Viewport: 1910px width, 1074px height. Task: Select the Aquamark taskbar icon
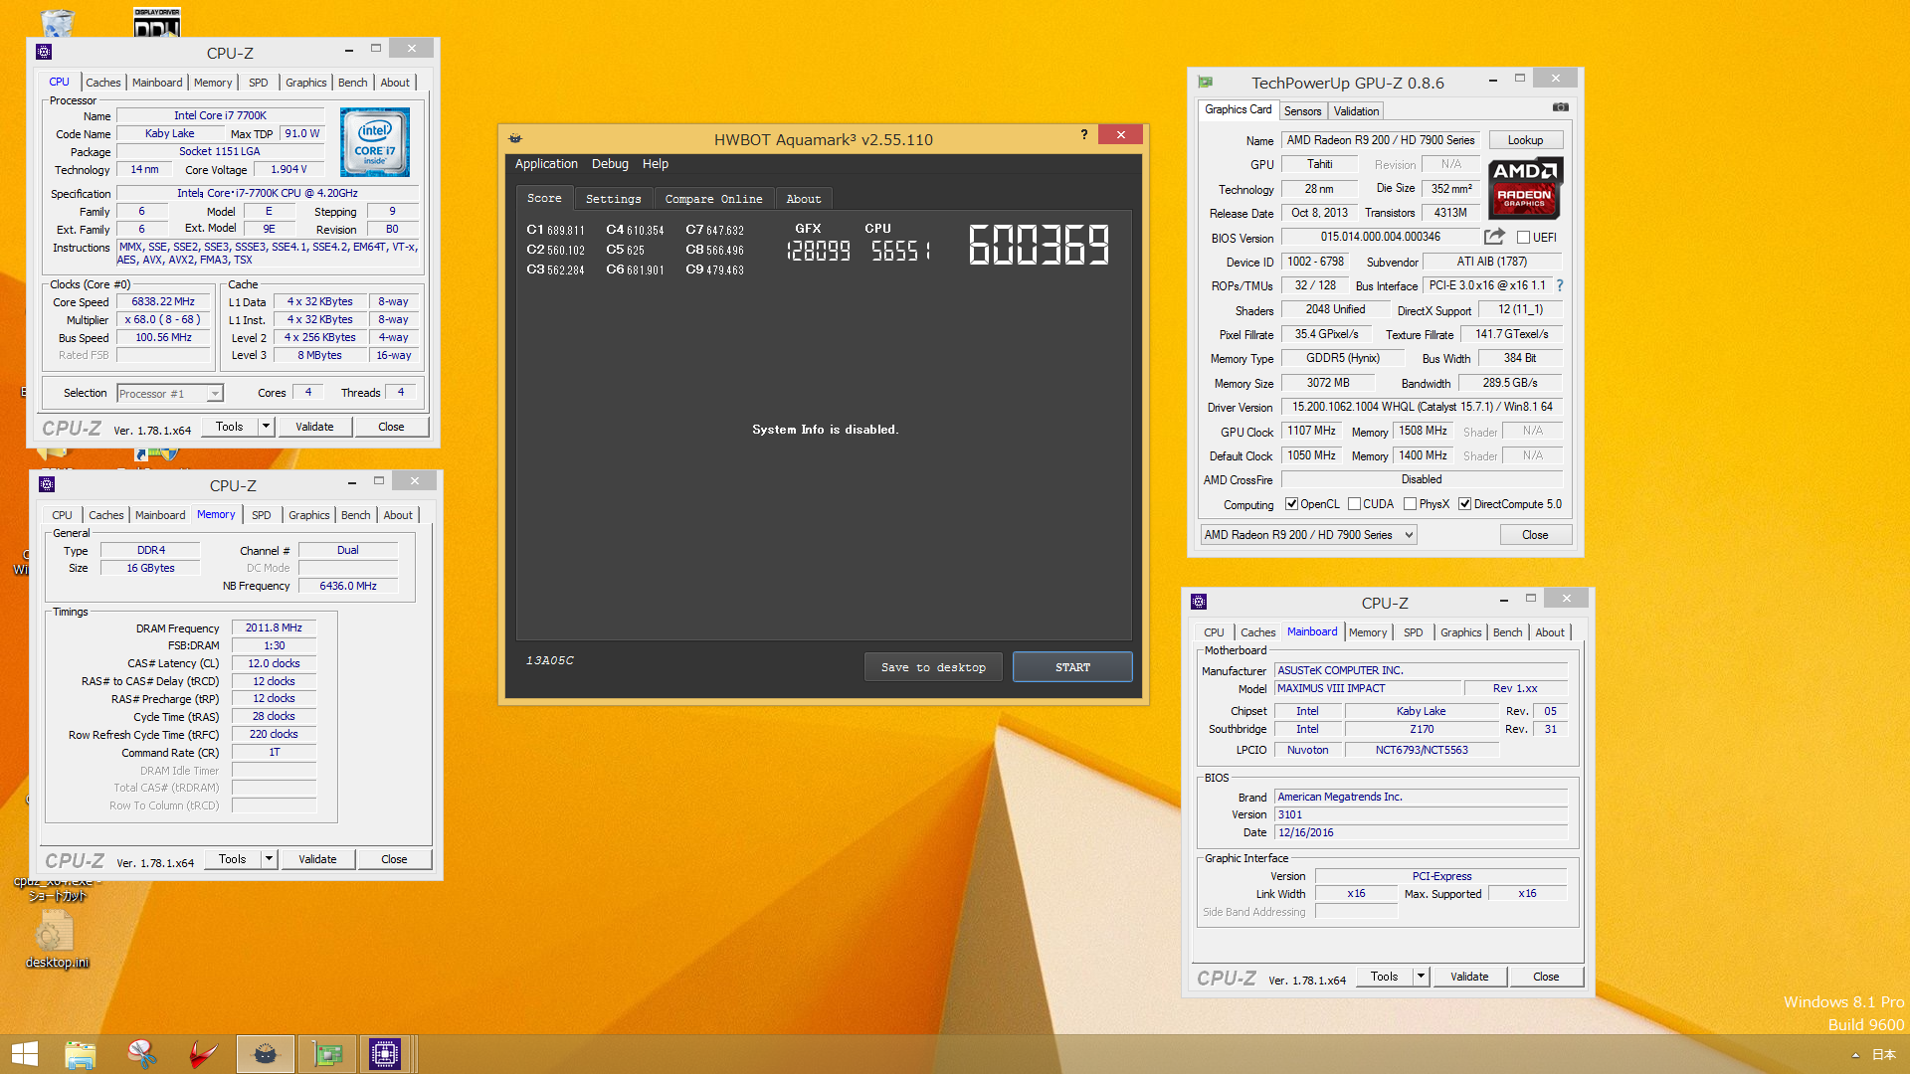click(265, 1054)
